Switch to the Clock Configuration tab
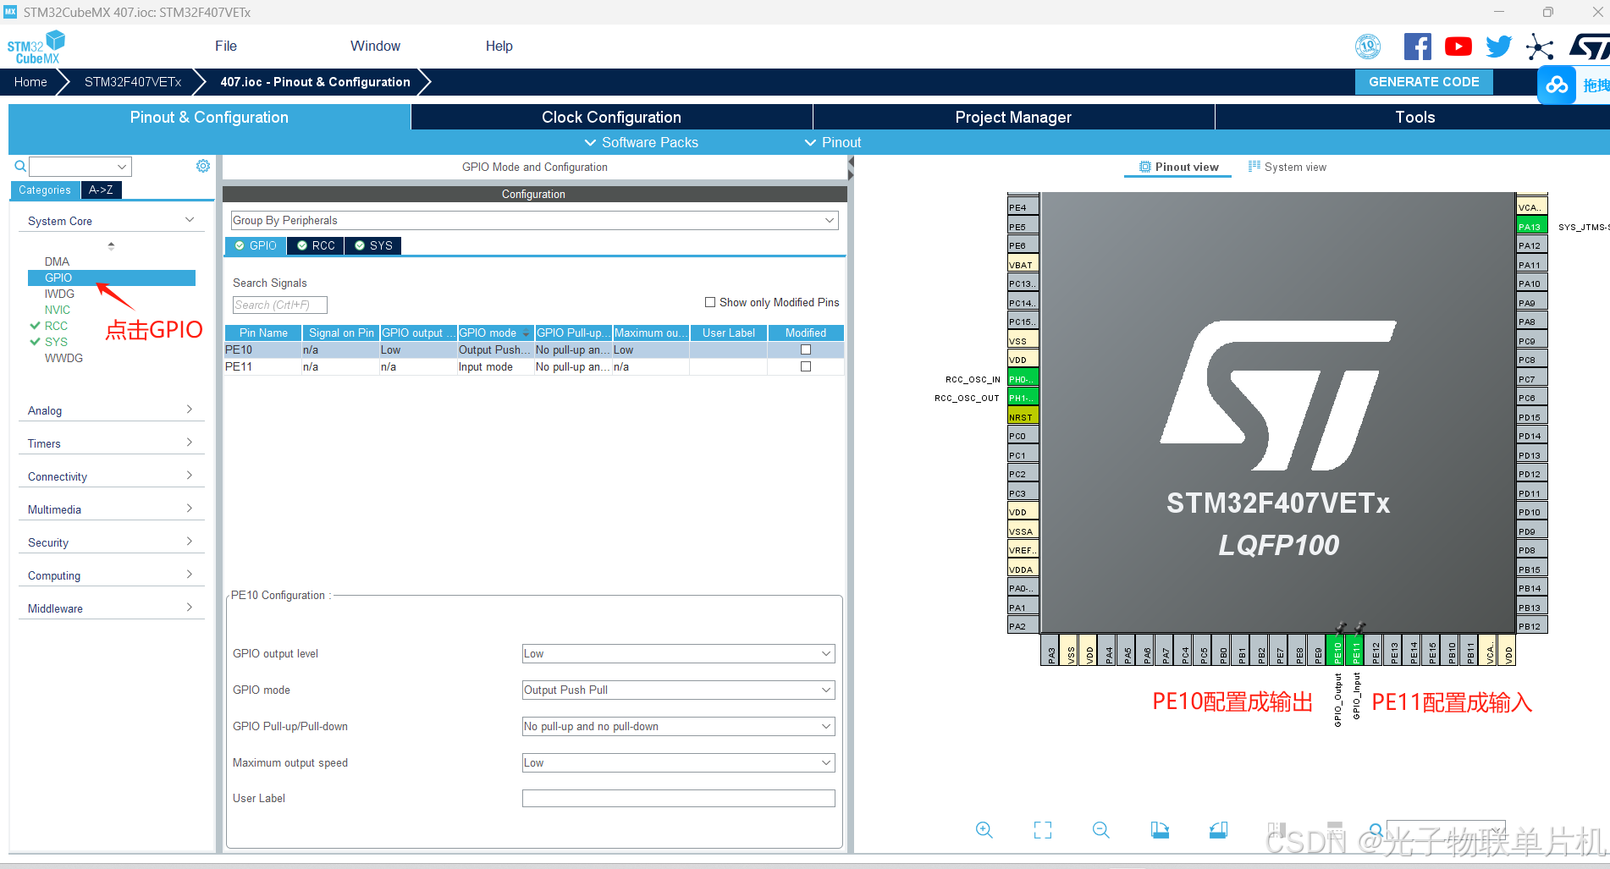Viewport: 1610px width, 869px height. coord(611,117)
